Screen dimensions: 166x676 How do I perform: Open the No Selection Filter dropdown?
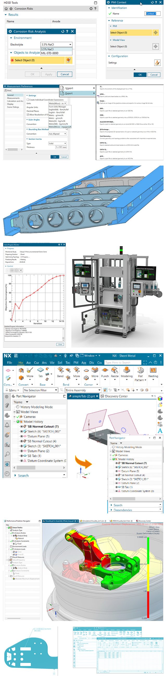tap(40, 390)
